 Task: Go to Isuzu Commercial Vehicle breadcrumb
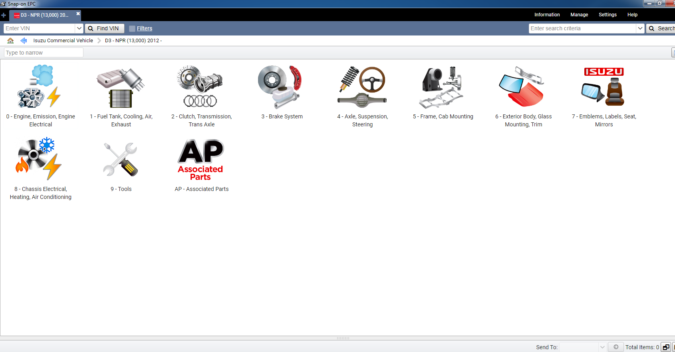tap(63, 41)
